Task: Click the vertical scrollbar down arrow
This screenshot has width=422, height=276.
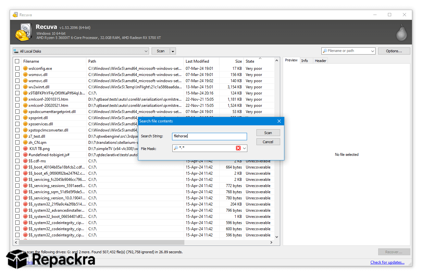Action: (277, 237)
